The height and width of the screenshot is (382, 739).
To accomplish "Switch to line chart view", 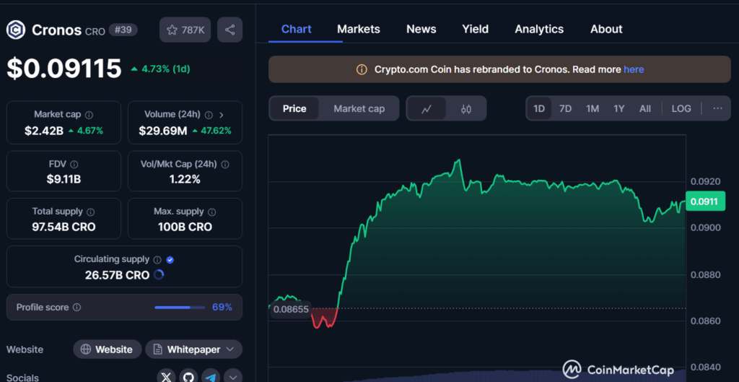I will (x=427, y=109).
